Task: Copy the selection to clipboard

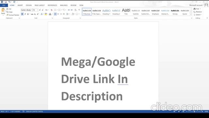Action: pos(9,12)
